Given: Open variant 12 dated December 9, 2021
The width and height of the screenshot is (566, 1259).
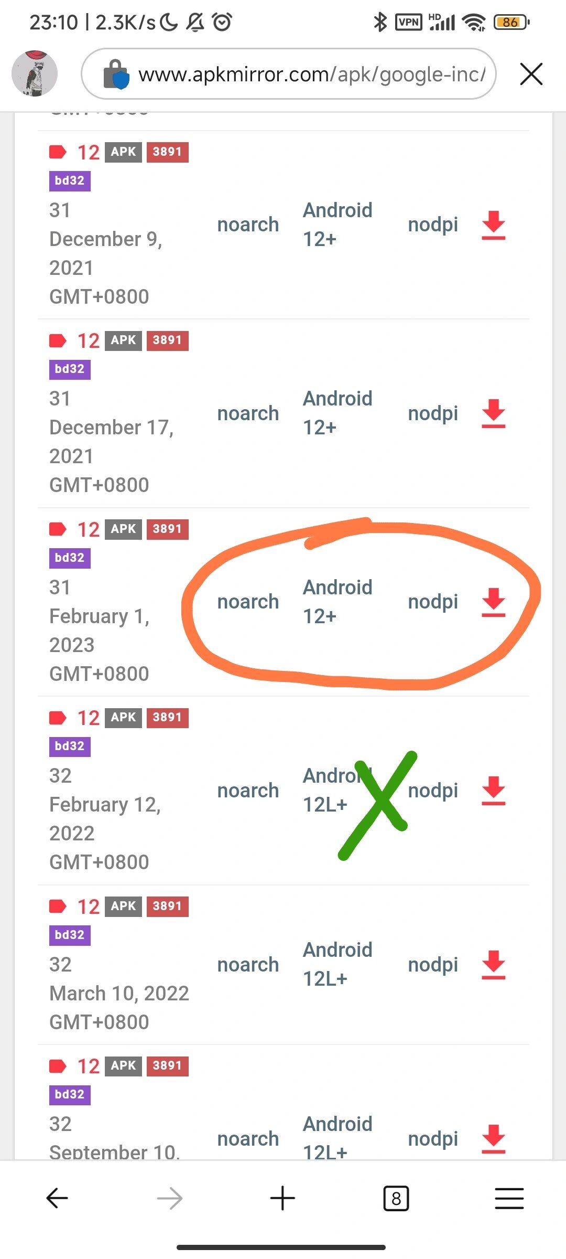Looking at the screenshot, I should pyautogui.click(x=88, y=152).
